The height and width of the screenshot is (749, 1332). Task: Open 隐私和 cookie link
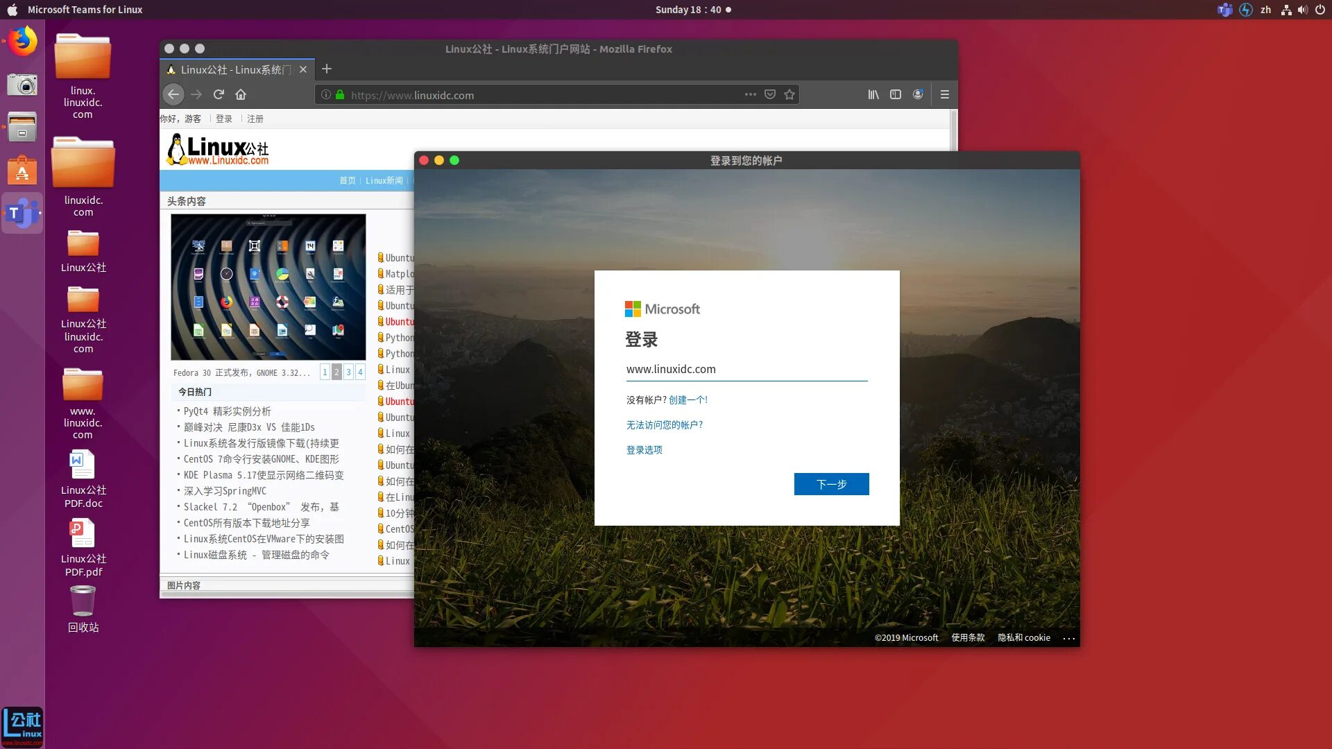pos(1023,637)
